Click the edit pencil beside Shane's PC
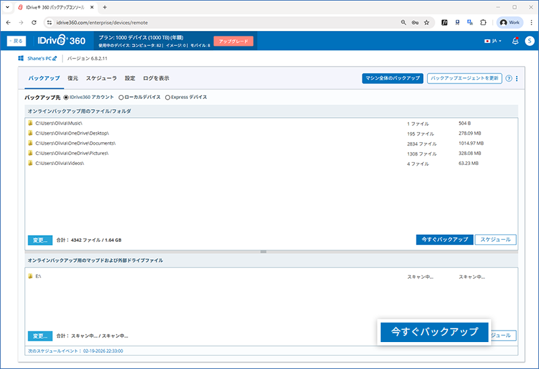Image resolution: width=539 pixels, height=369 pixels. (55, 59)
